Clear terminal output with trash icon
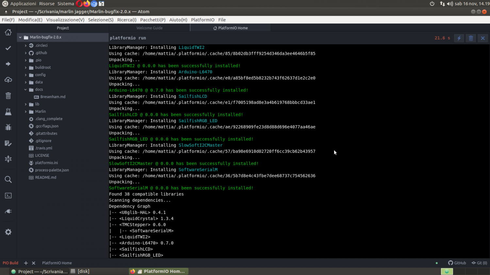 (471, 38)
